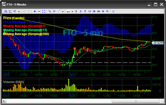Switch to 1 minute timeframe
166x105 pixels.
pos(76,11)
